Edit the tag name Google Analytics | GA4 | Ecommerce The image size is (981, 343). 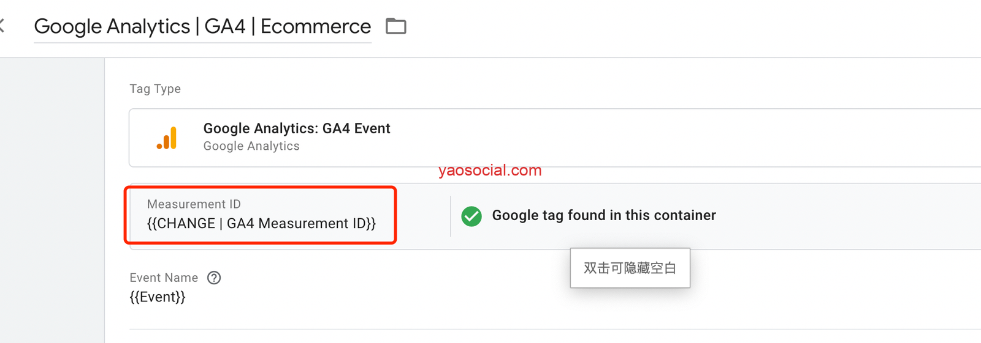(202, 26)
